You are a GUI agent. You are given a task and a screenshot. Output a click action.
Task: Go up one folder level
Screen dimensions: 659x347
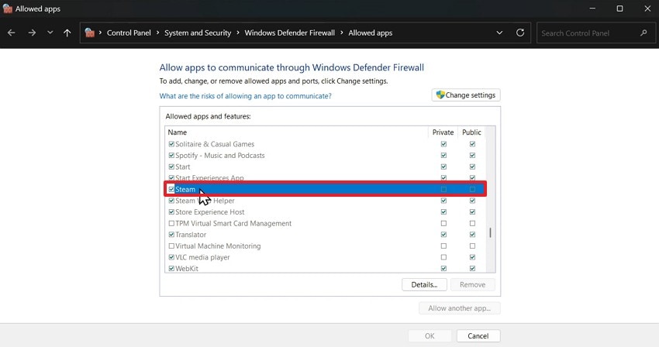67,33
